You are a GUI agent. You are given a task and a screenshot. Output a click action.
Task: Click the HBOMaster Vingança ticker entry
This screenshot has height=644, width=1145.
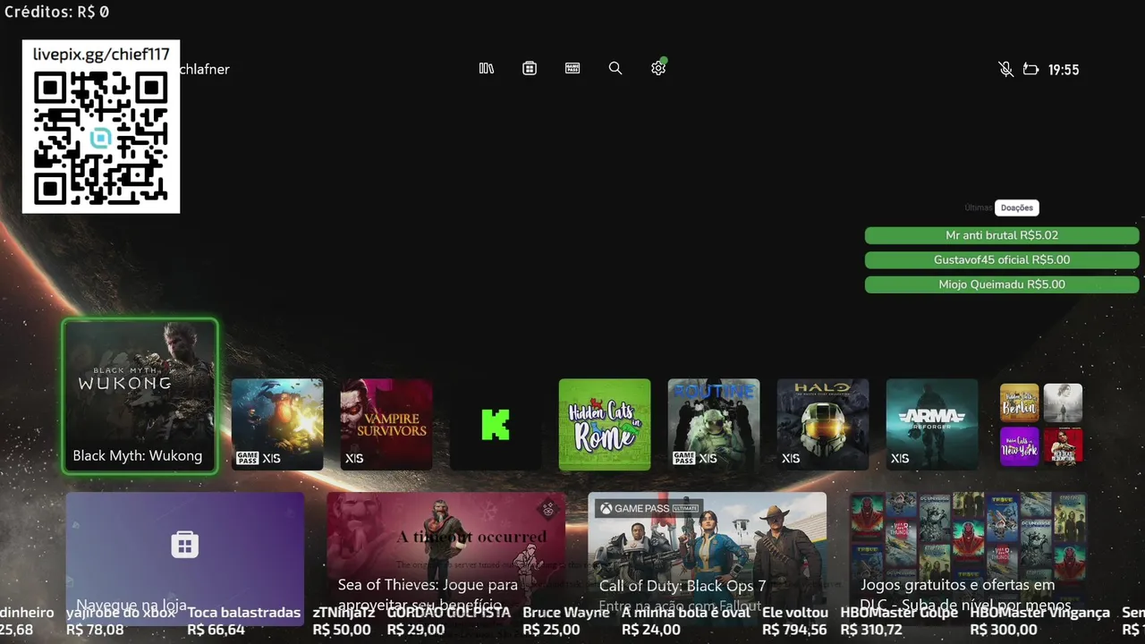[x=1039, y=621]
